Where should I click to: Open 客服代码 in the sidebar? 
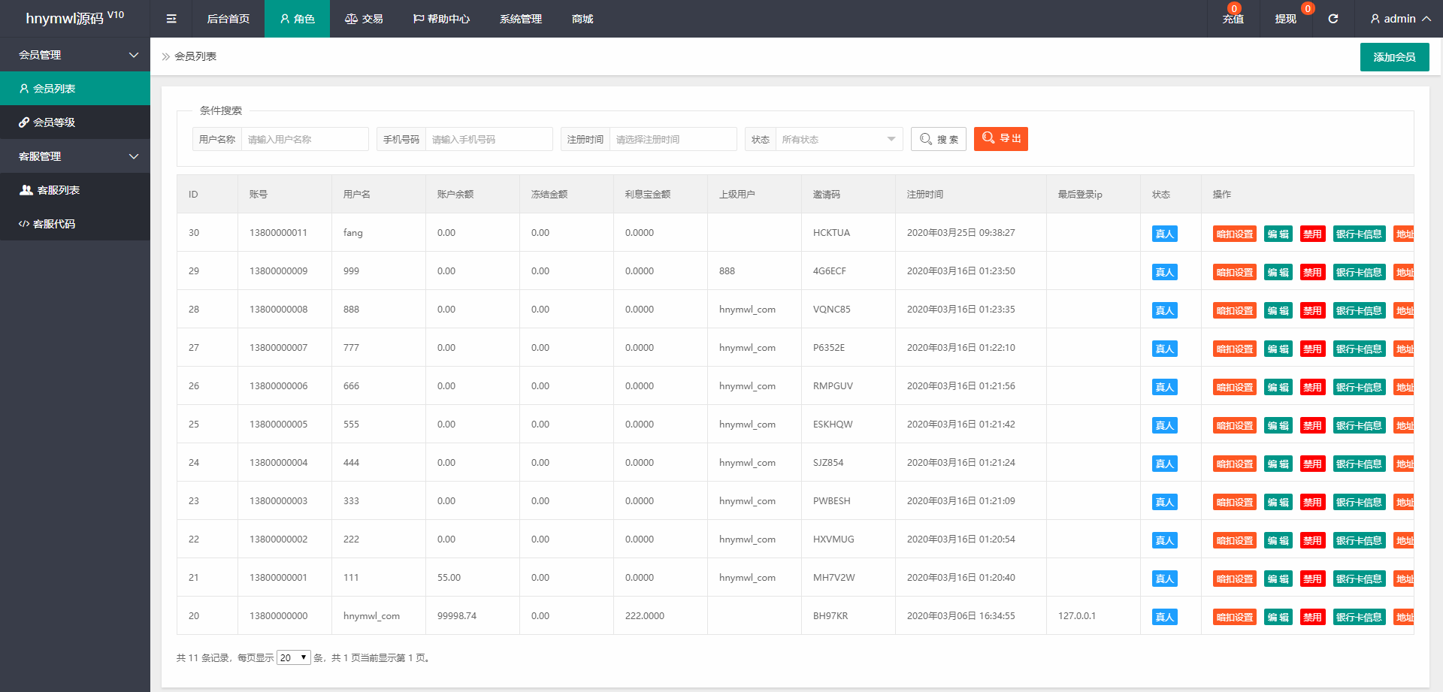[x=53, y=224]
